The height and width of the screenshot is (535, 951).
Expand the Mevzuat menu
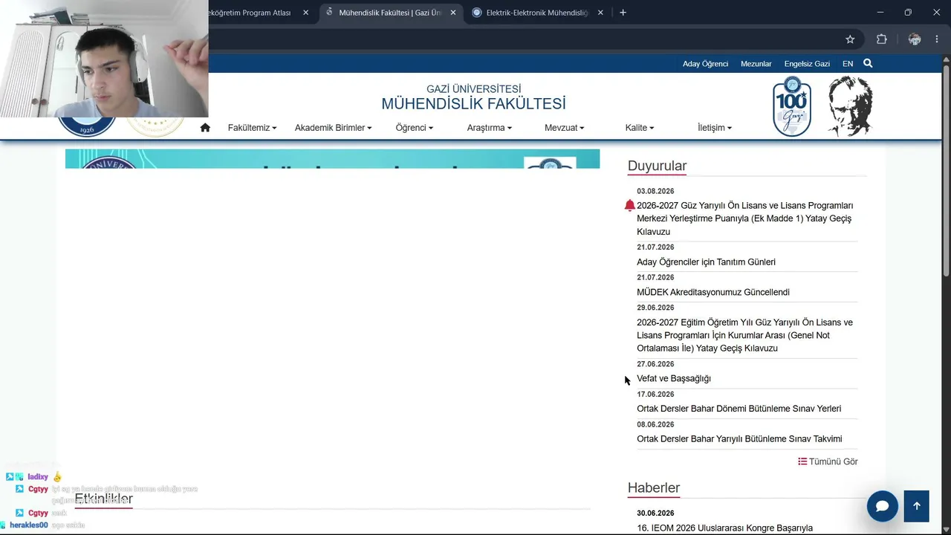(564, 128)
